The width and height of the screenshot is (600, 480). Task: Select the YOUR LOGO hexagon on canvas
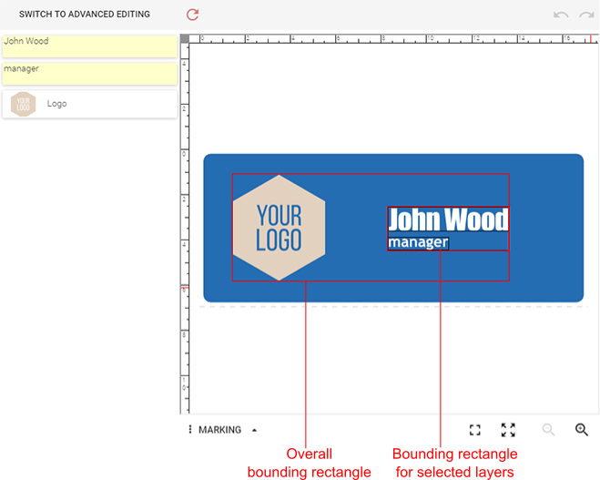click(279, 228)
